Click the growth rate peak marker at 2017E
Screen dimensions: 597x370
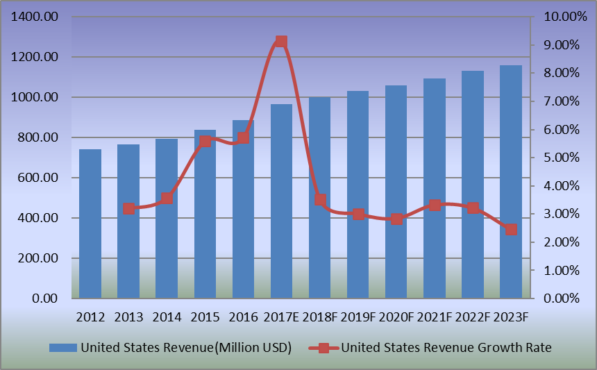pyautogui.click(x=281, y=42)
